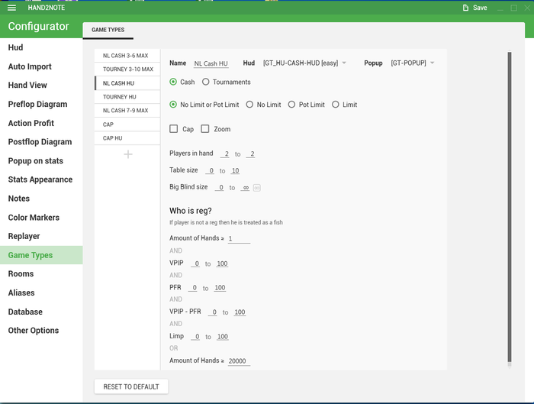534x404 pixels.
Task: Click the Save document icon
Action: point(465,8)
